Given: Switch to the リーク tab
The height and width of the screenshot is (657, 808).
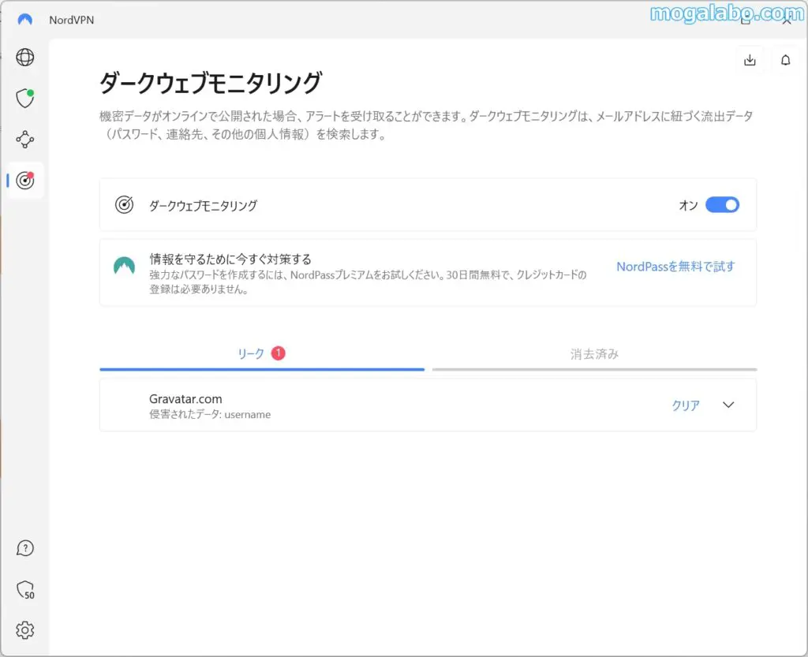Looking at the screenshot, I should pos(252,354).
